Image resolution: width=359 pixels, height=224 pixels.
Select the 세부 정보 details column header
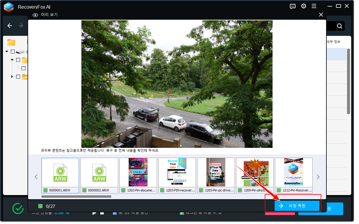pos(333,42)
